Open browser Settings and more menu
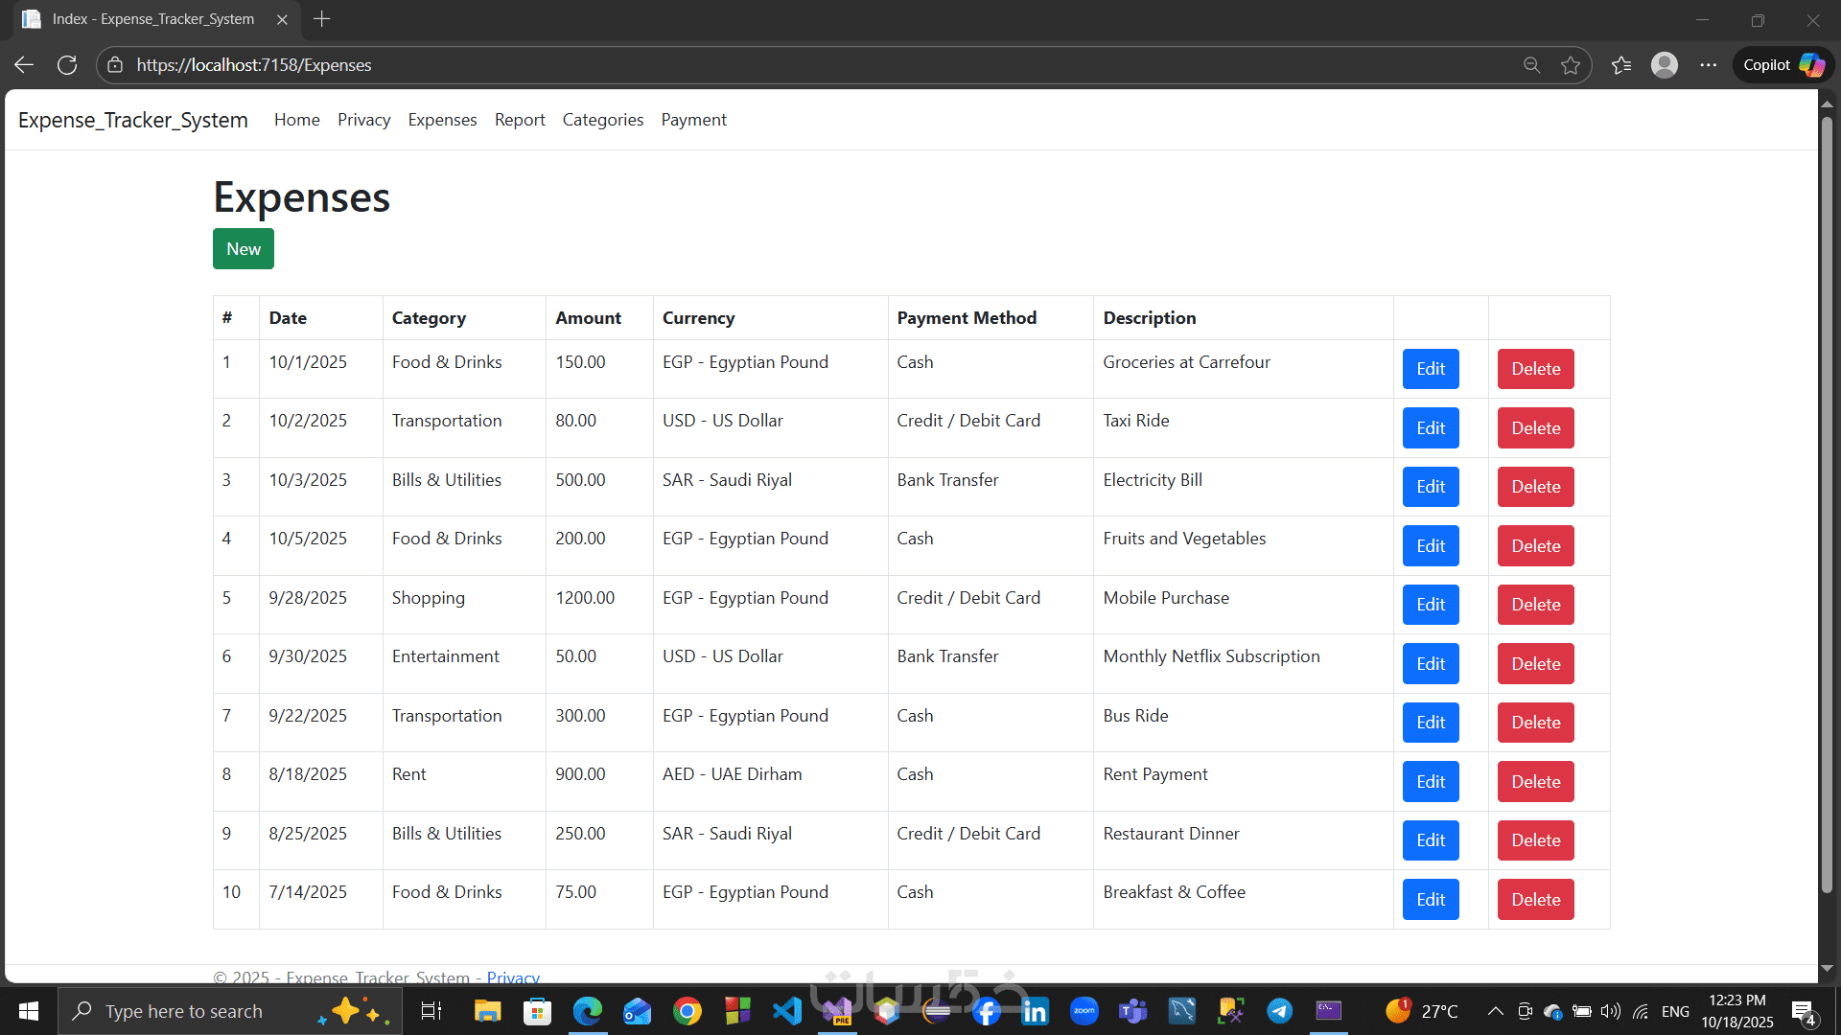The height and width of the screenshot is (1035, 1841). 1709,65
